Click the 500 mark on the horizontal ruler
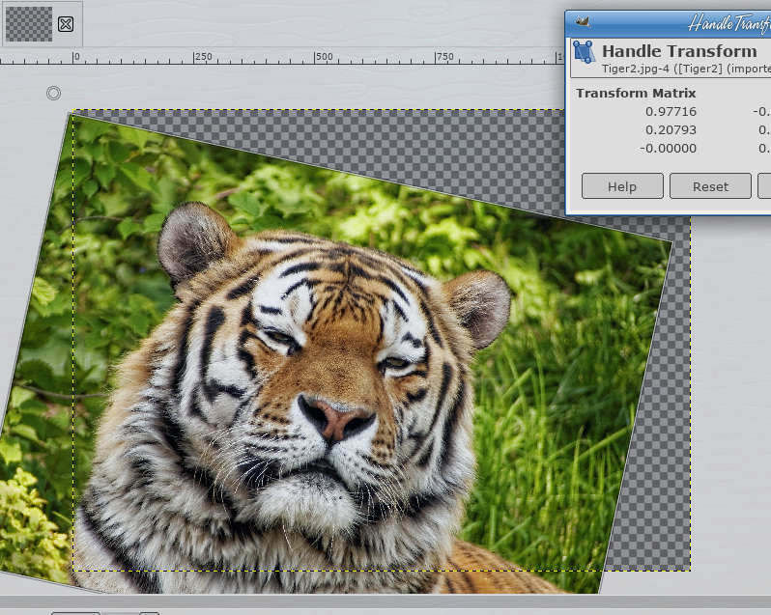 coord(324,57)
